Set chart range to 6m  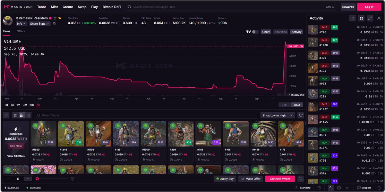31,105
